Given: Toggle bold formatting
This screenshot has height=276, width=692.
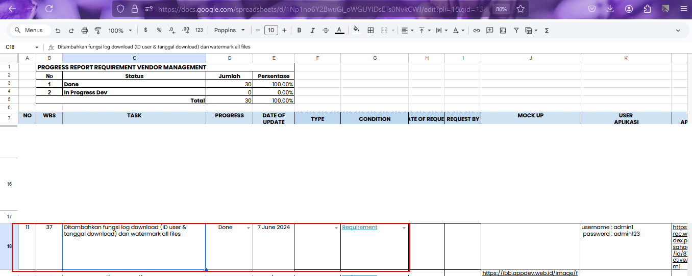Looking at the screenshot, I should [x=299, y=31].
